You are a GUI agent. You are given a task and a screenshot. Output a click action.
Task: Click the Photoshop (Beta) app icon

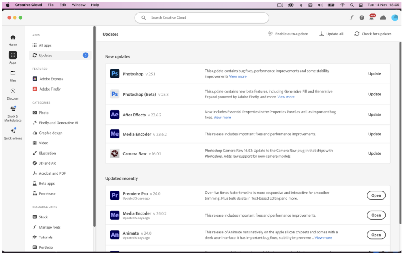coord(115,94)
